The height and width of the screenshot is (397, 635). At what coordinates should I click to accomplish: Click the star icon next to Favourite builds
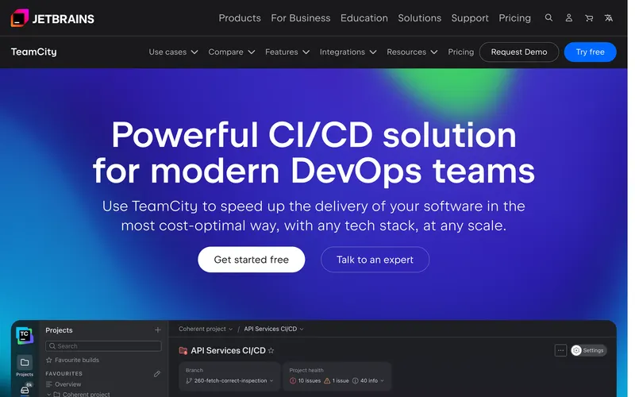pyautogui.click(x=49, y=360)
